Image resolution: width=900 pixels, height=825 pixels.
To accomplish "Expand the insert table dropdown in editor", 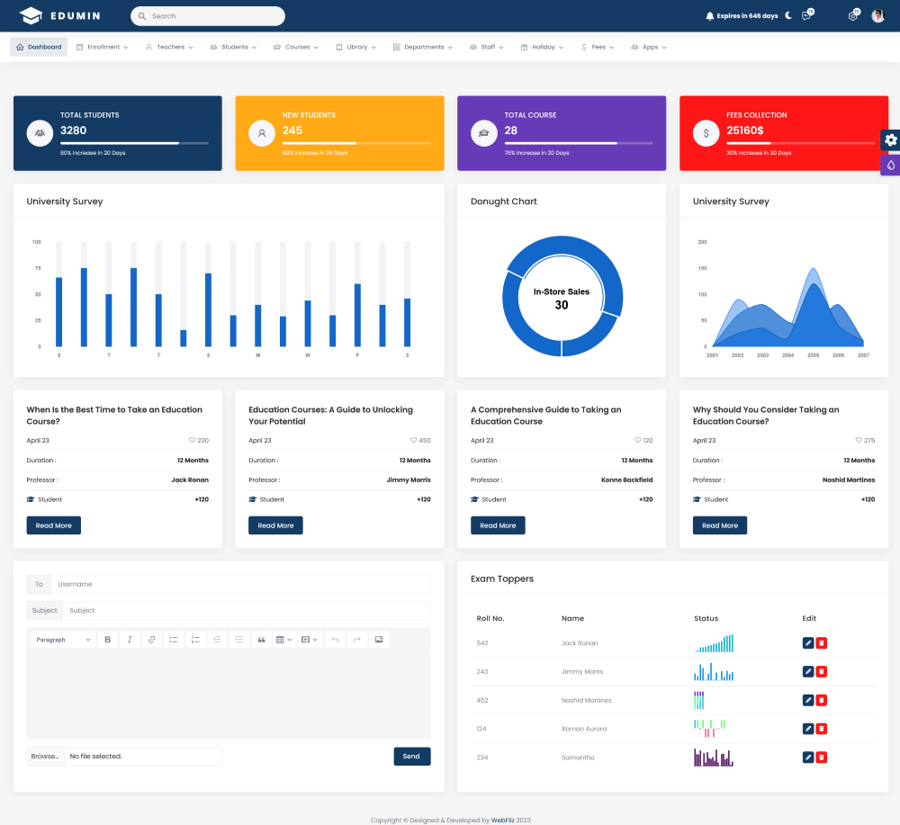I will (x=283, y=640).
